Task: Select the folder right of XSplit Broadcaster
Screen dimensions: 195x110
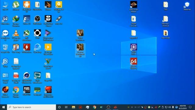Action: click(x=48, y=77)
